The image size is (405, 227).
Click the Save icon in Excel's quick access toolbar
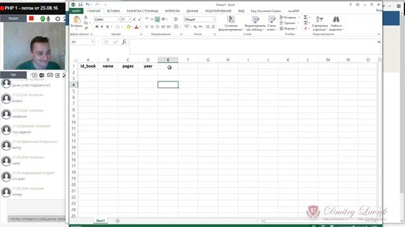click(80, 4)
